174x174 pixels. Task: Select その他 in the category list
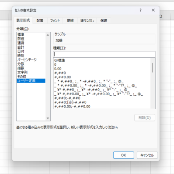[x=31, y=77]
